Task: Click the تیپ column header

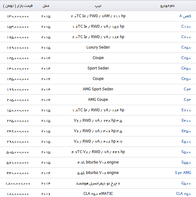Action: tap(98, 6)
